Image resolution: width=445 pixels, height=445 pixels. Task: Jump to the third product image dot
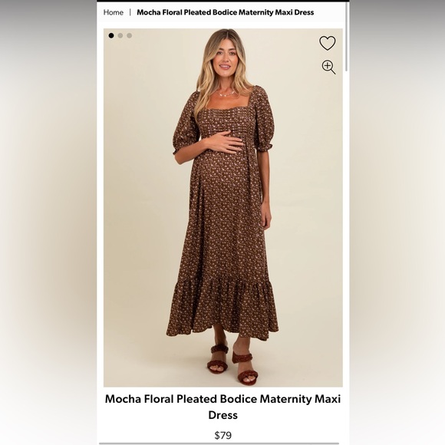(x=130, y=35)
